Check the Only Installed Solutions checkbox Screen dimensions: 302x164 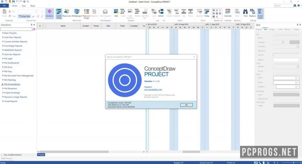[x=3, y=155]
